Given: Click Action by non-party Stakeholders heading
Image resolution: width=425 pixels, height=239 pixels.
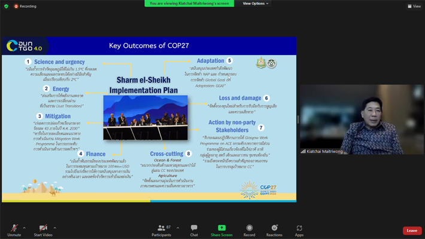Looking at the screenshot, I should (x=232, y=126).
